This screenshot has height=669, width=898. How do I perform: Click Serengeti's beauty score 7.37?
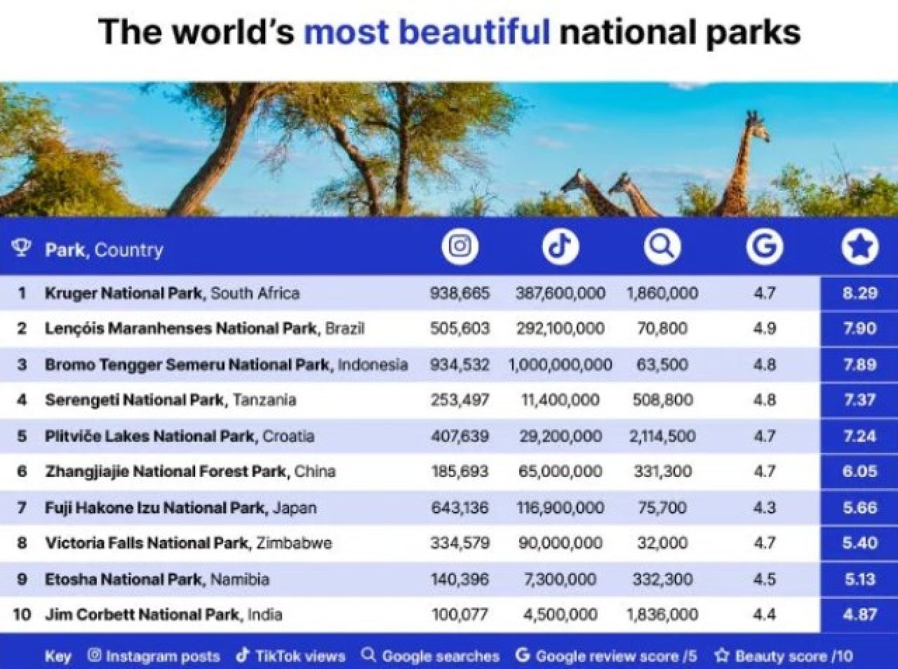click(x=859, y=400)
